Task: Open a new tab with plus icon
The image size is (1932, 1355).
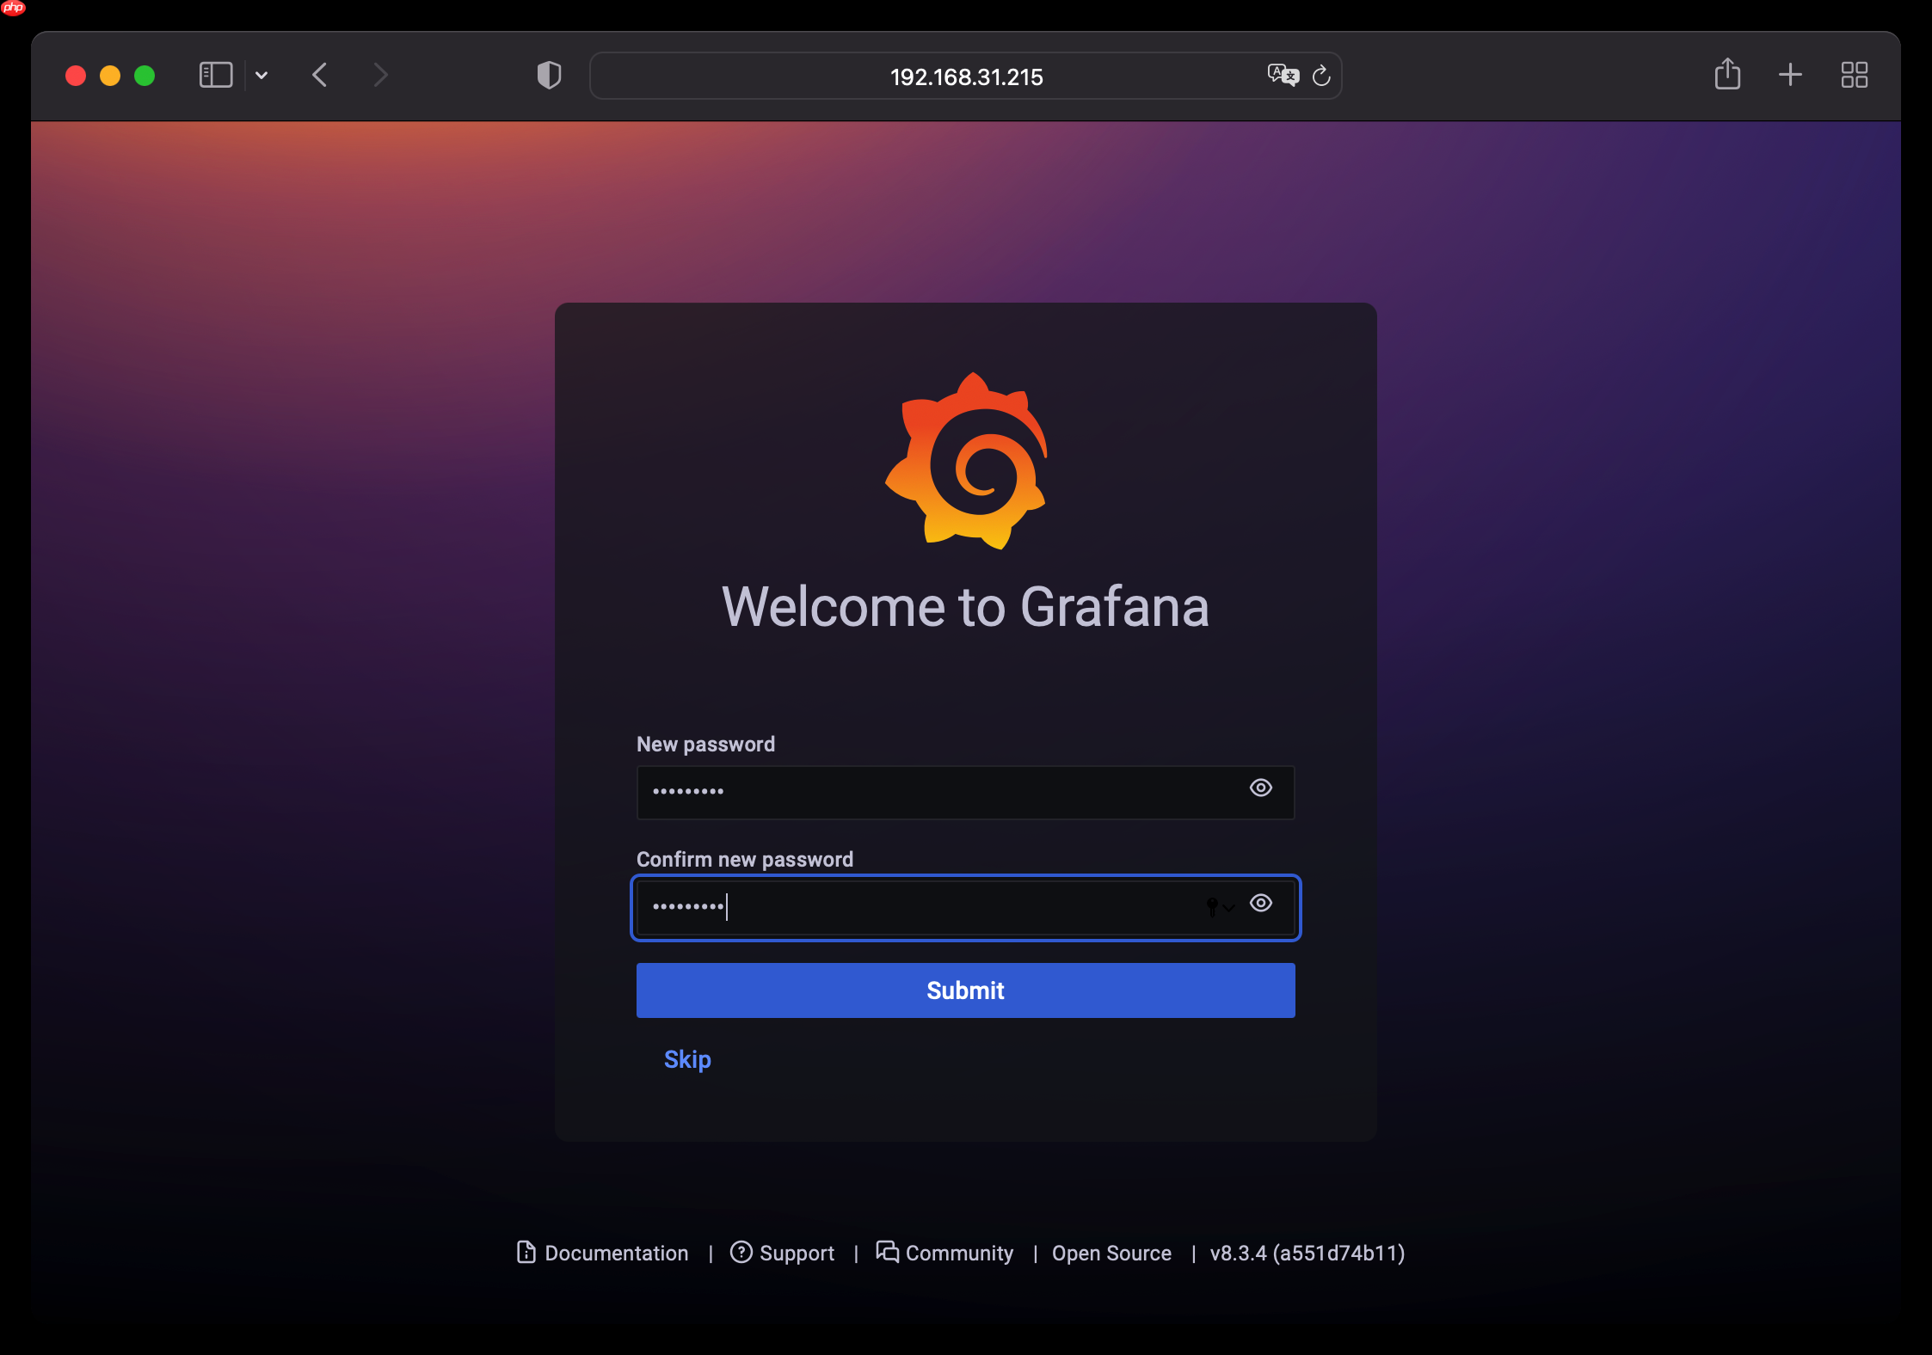Action: coord(1790,75)
